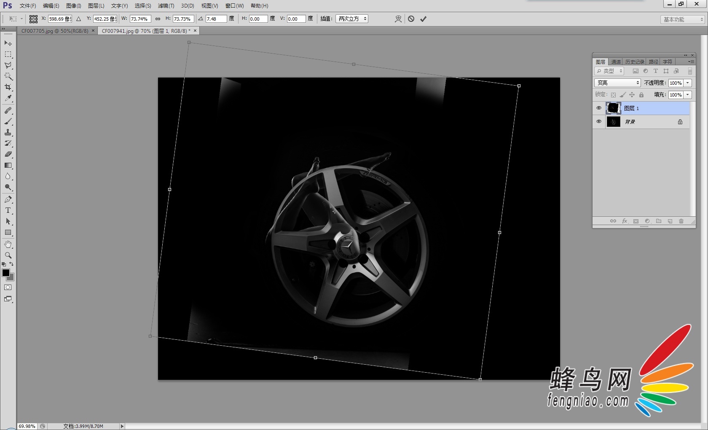This screenshot has height=430, width=708.
Task: Hide 图层 1 layer visibility
Action: (x=599, y=108)
